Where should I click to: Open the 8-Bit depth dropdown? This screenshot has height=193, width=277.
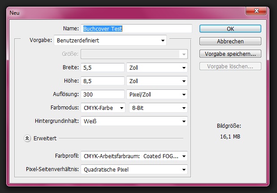[x=158, y=108]
